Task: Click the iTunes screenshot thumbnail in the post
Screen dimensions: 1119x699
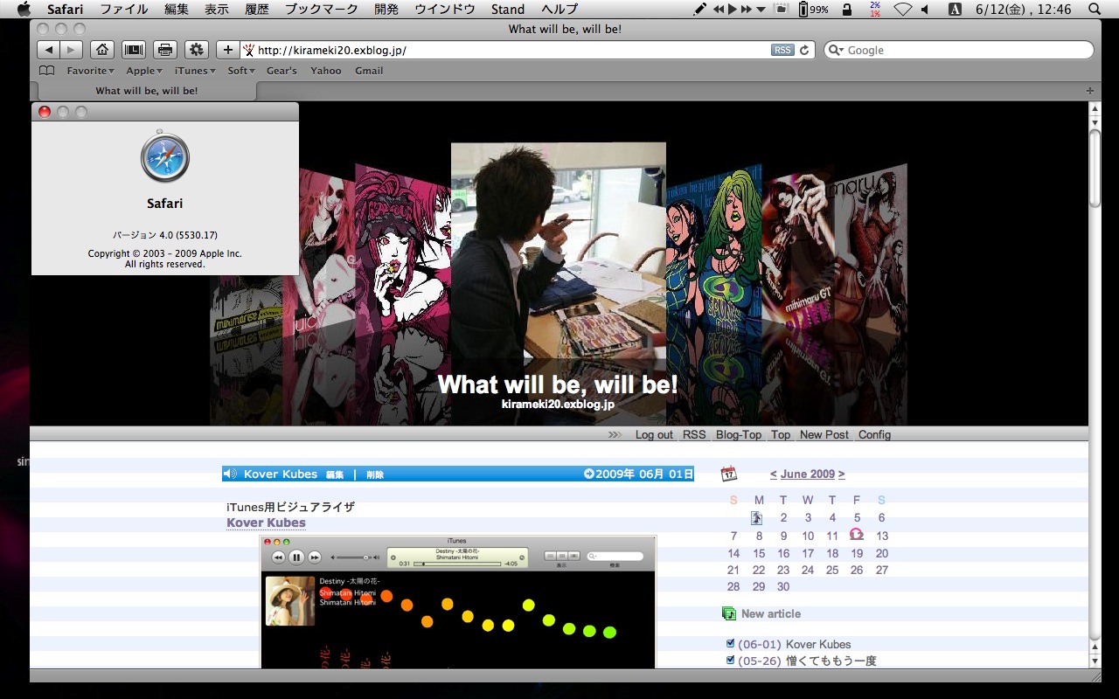Action: click(457, 602)
